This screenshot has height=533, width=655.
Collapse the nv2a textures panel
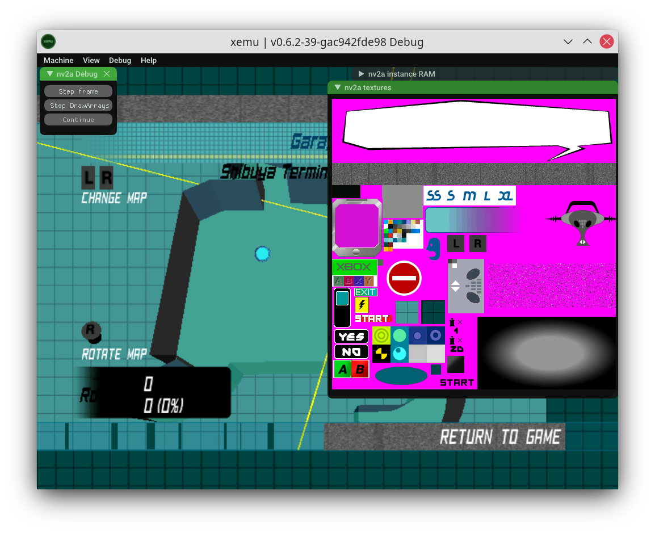[x=338, y=87]
